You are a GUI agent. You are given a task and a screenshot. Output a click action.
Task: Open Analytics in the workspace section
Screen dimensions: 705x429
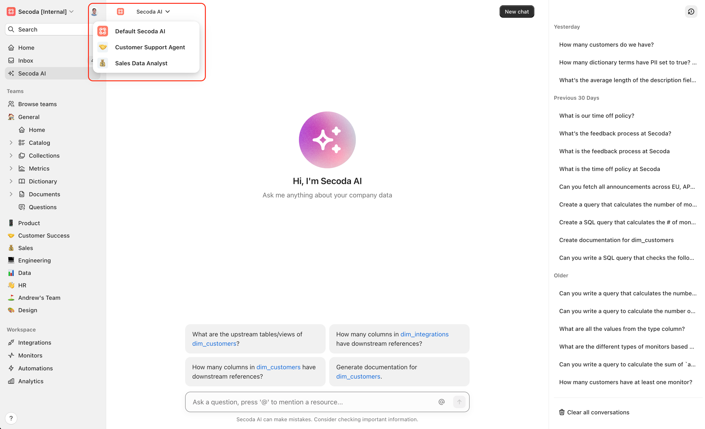pyautogui.click(x=31, y=381)
